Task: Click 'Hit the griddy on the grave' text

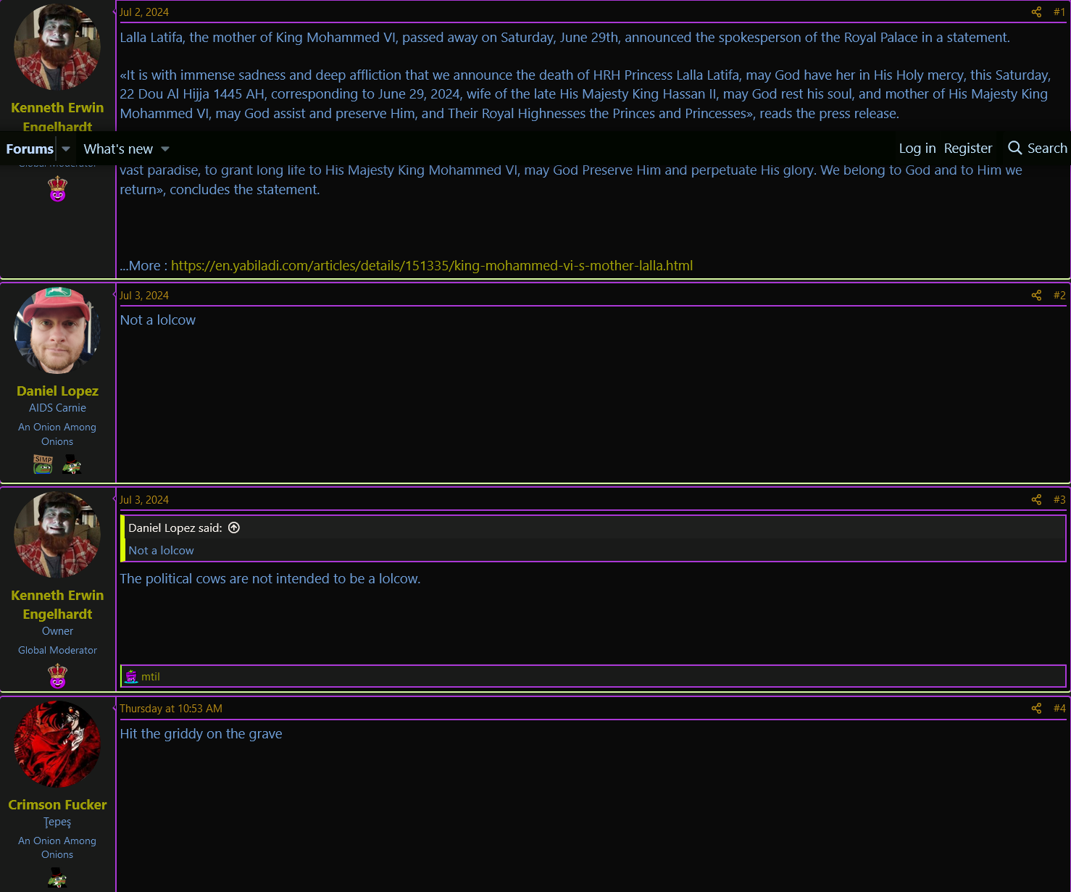Action: coord(201,733)
